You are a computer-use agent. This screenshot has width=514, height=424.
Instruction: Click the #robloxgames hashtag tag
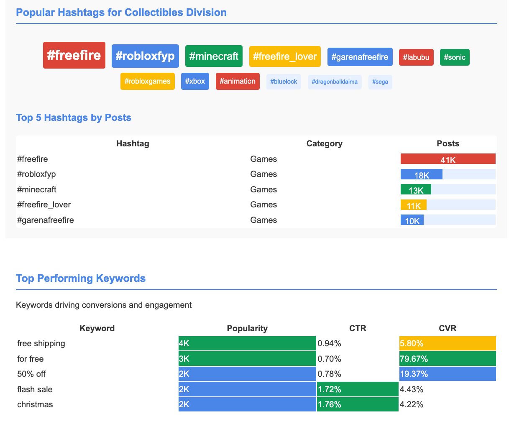[147, 81]
